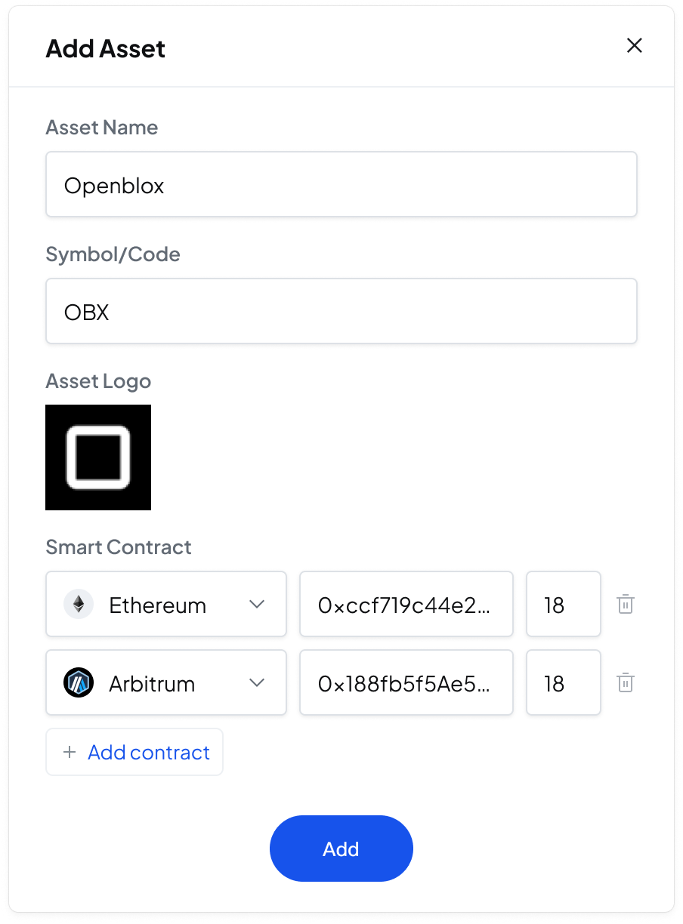This screenshot has height=924, width=683.
Task: Open the Arbitrum network dropdown
Action: tap(166, 683)
